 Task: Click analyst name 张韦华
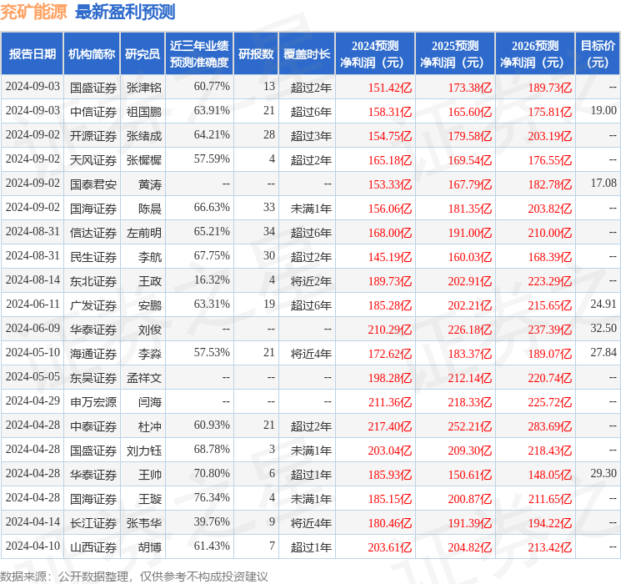pyautogui.click(x=144, y=523)
